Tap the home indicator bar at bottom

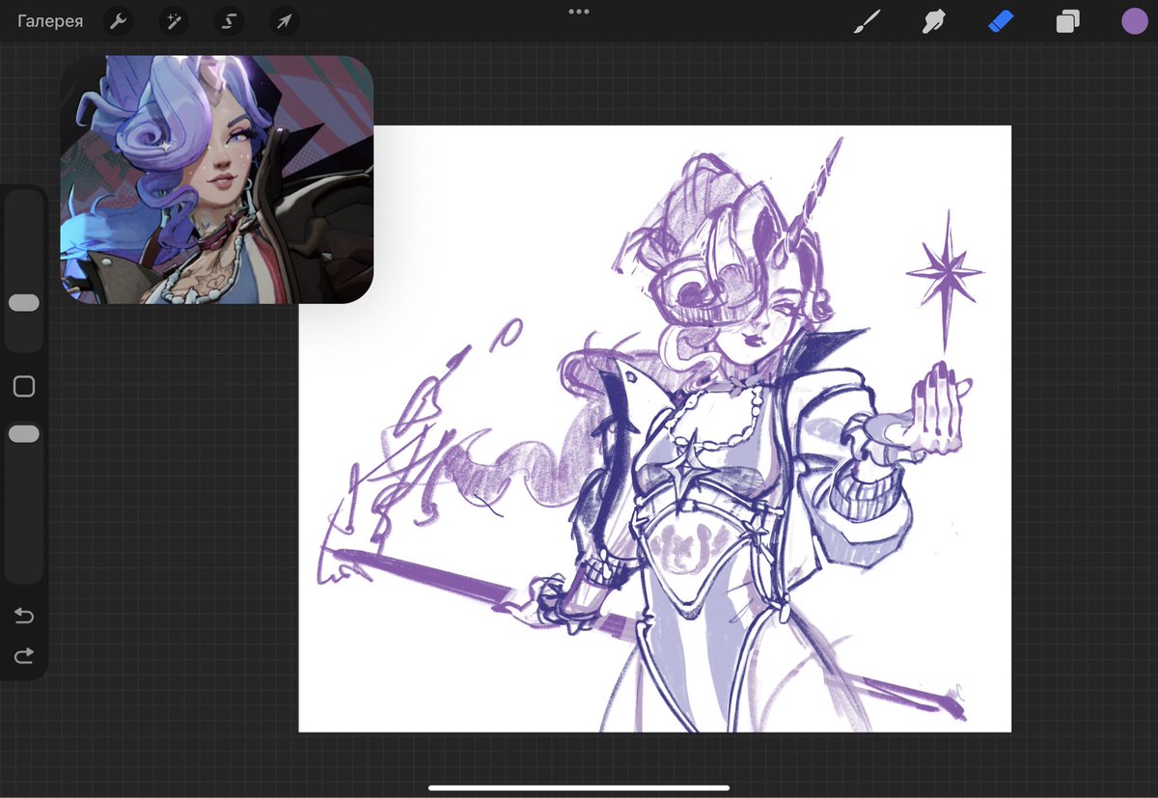click(579, 788)
